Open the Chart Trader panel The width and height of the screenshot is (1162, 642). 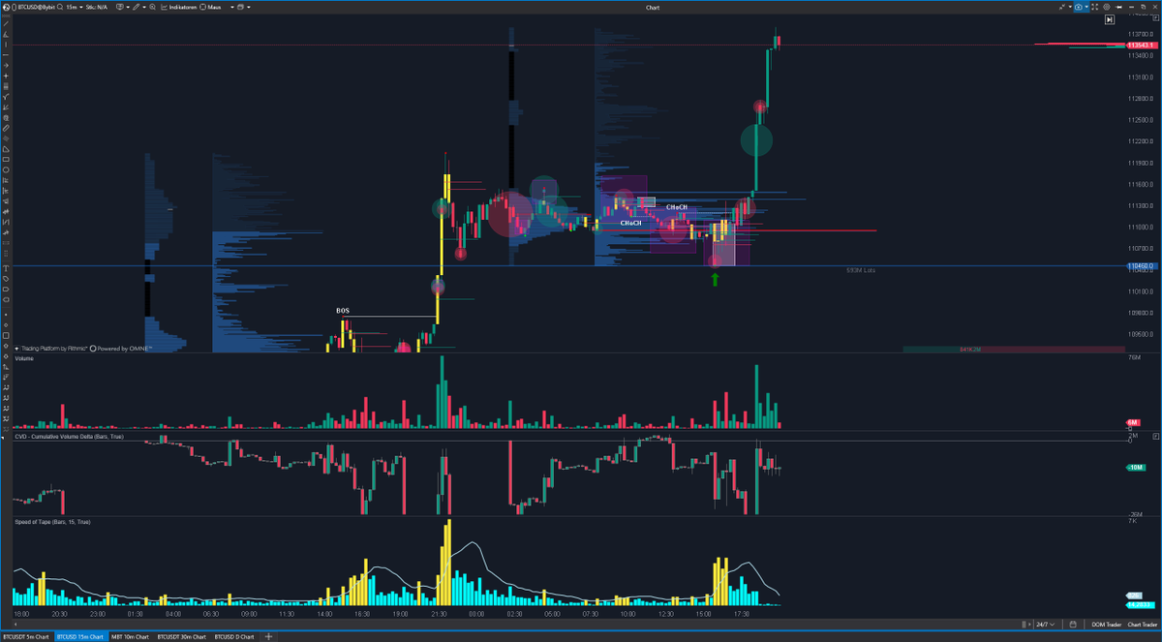[x=1143, y=625]
